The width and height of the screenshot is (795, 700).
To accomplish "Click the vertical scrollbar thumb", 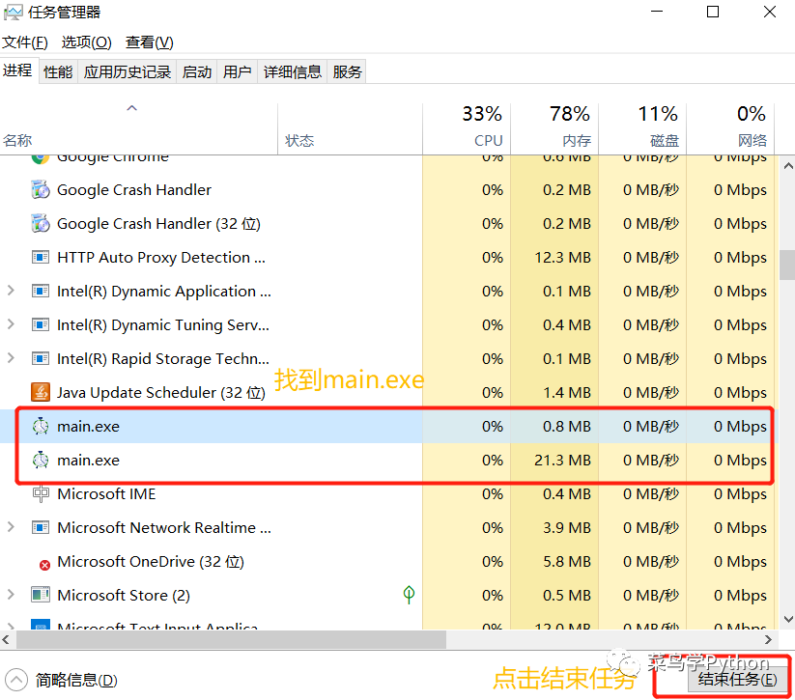I will point(788,265).
